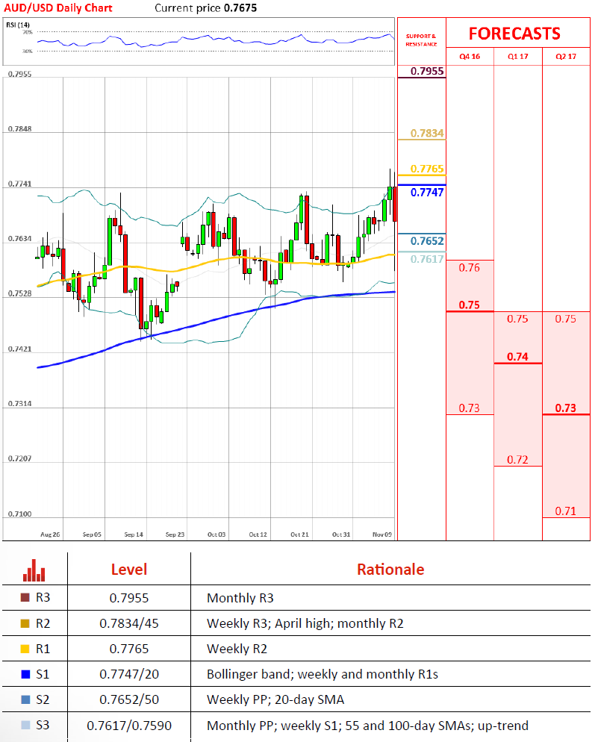Click the 0.7747 support level marker
The height and width of the screenshot is (742, 598).
click(x=427, y=192)
